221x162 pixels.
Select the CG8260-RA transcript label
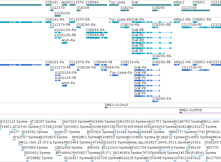(162, 56)
